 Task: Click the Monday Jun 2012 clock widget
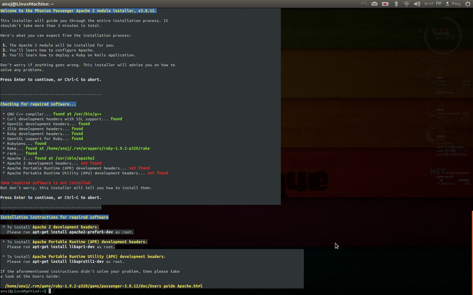442,34
